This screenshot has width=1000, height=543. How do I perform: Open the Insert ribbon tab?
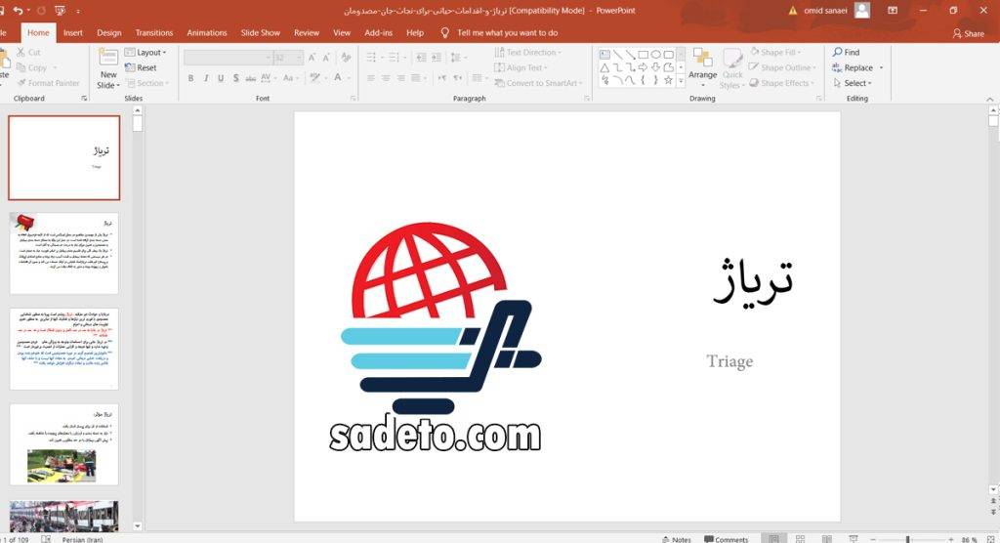point(72,32)
